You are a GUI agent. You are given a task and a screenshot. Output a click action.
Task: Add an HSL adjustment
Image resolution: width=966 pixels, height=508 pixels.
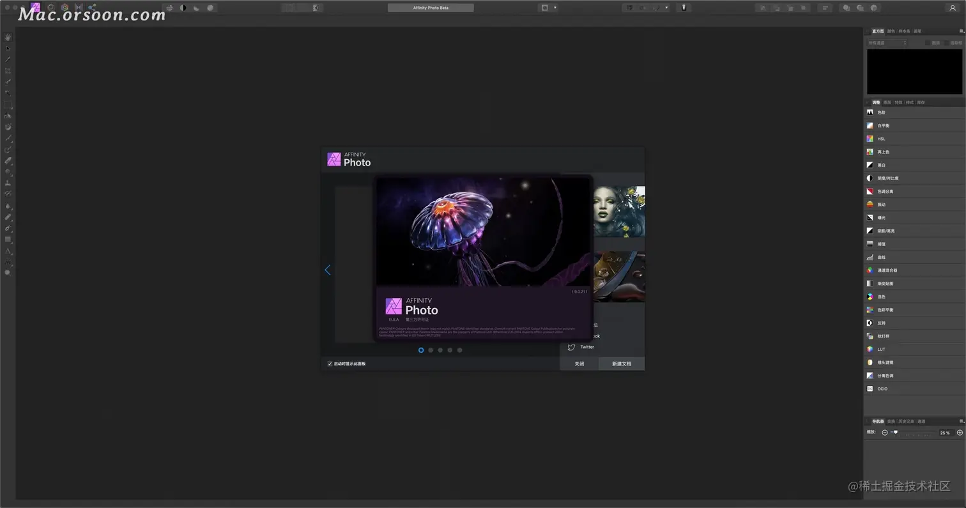coord(914,139)
